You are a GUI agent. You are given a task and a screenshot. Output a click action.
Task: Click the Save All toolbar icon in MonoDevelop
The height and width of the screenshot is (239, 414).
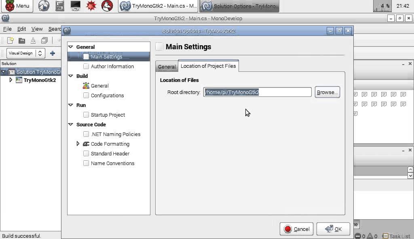[44, 40]
